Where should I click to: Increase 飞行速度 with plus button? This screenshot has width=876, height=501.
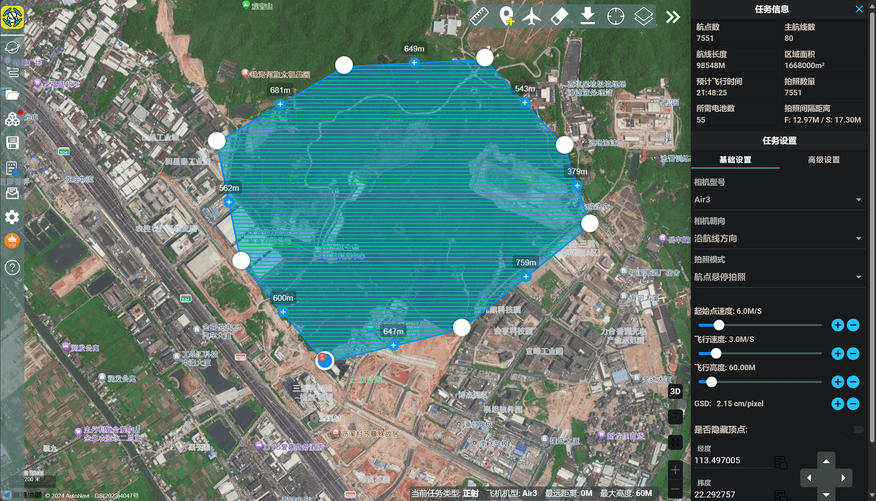[838, 354]
